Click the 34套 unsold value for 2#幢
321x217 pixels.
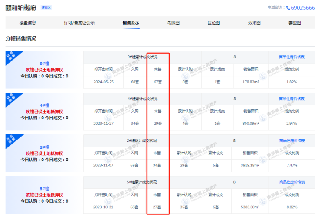[157, 165]
